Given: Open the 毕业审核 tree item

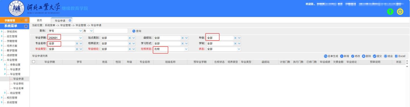Looking at the screenshot, I should pyautogui.click(x=18, y=84).
